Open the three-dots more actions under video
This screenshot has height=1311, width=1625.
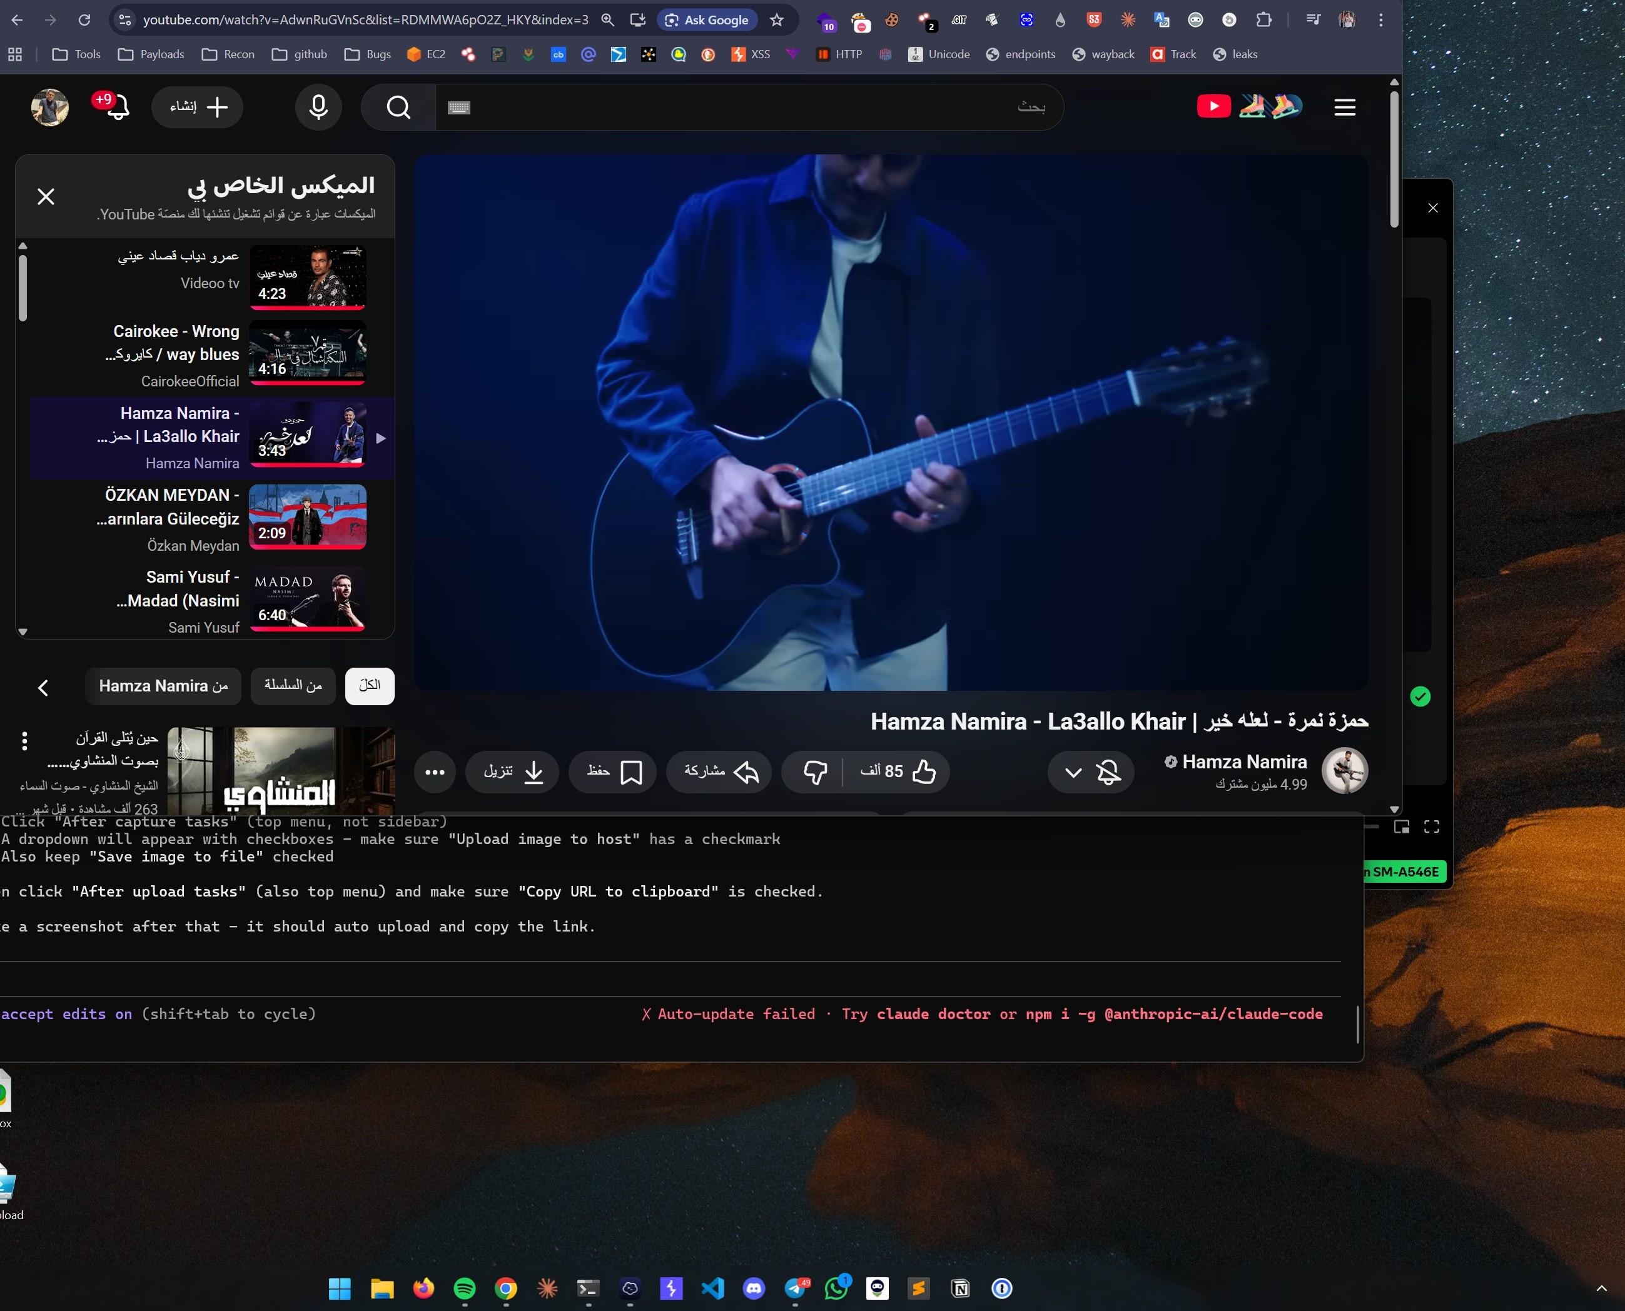434,772
